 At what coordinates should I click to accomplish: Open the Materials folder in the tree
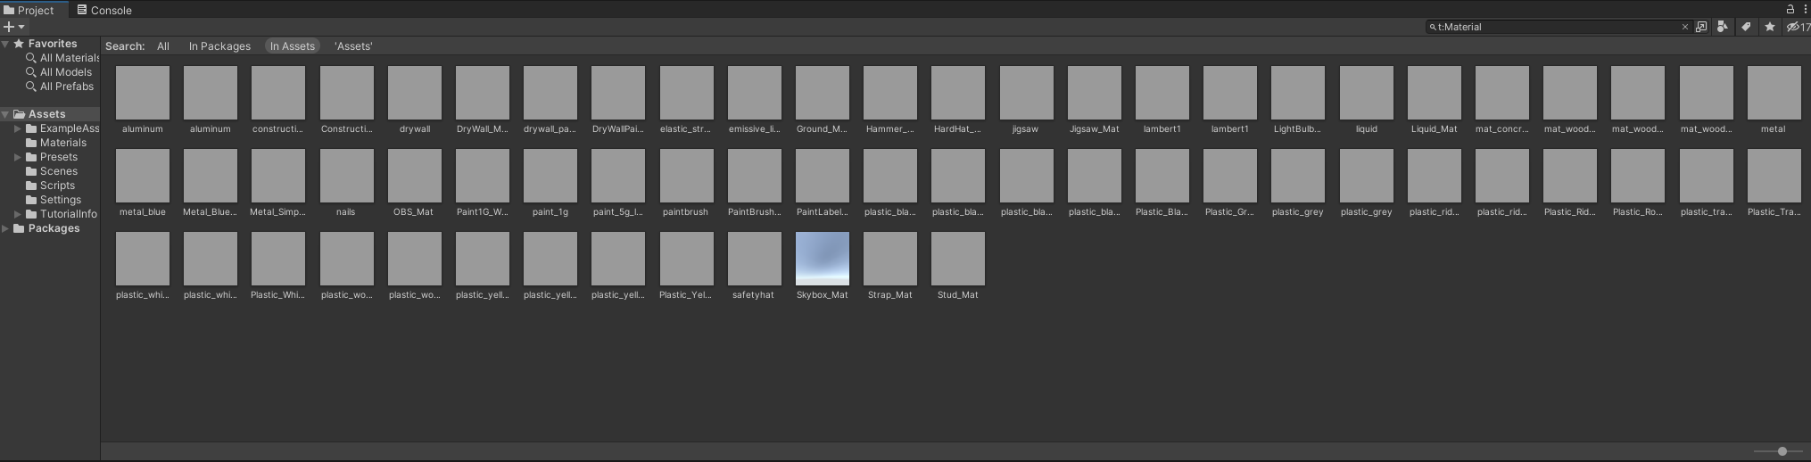[56, 143]
